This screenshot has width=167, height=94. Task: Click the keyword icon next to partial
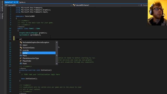tap(21, 53)
